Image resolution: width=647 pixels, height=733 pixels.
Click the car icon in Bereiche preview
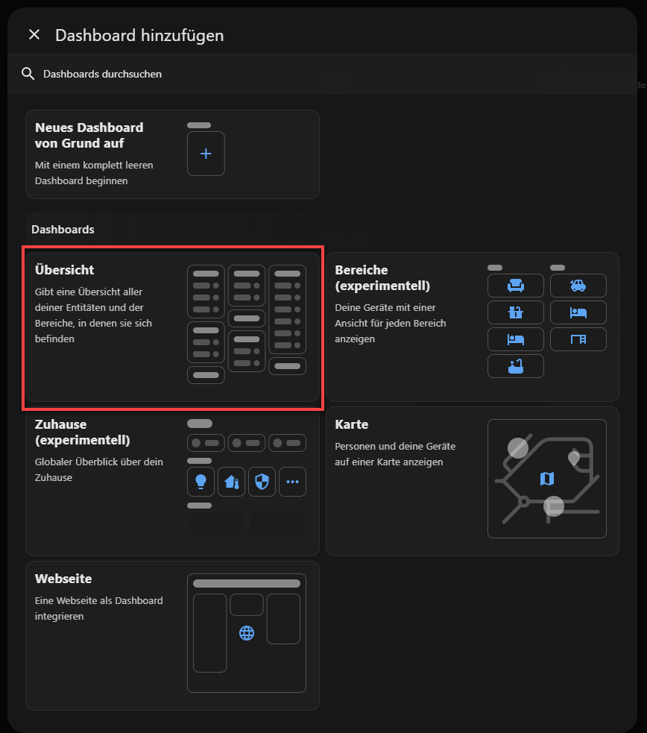(x=578, y=286)
